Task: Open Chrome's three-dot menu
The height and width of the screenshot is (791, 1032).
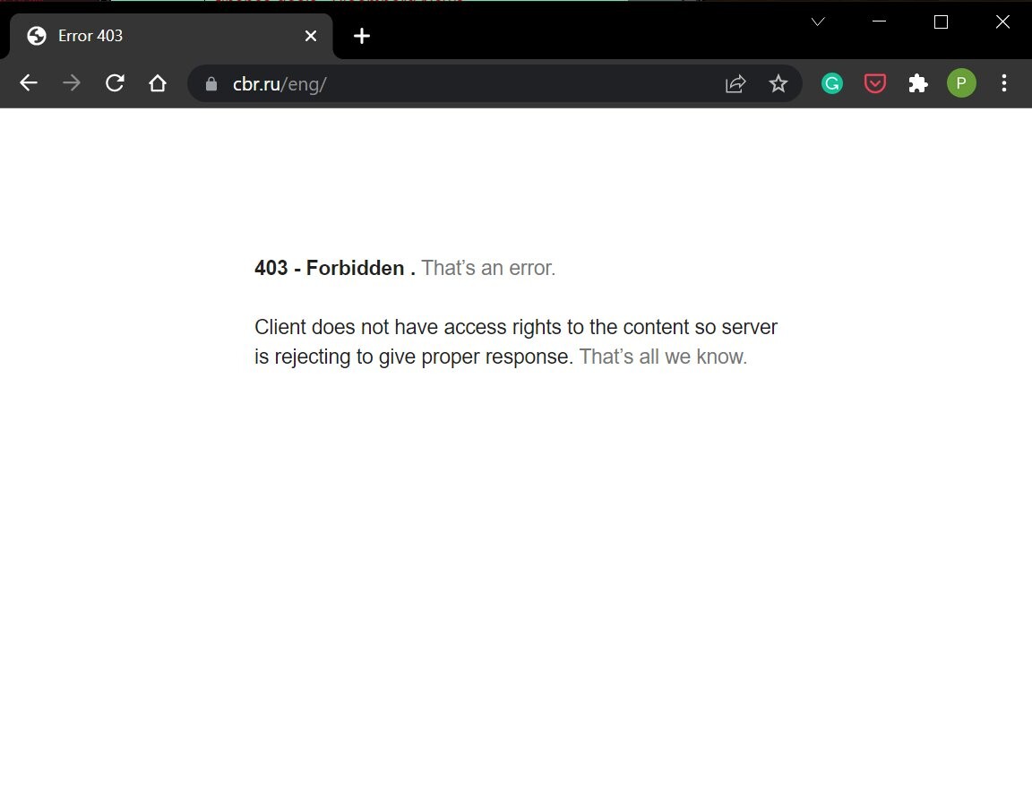Action: point(1004,83)
